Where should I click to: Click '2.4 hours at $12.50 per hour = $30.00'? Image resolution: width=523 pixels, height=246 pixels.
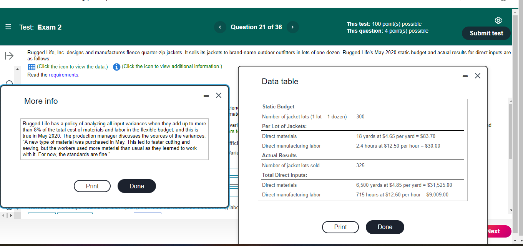(398, 146)
